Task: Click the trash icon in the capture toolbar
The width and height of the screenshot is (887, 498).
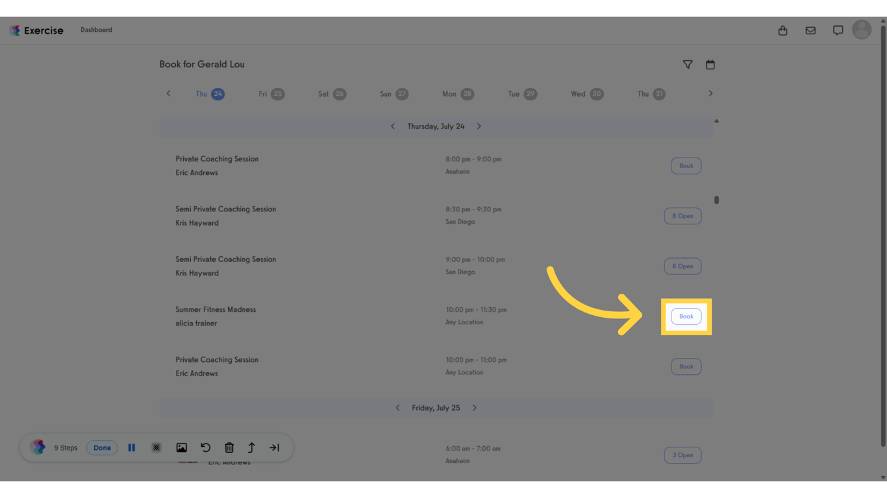Action: (229, 447)
